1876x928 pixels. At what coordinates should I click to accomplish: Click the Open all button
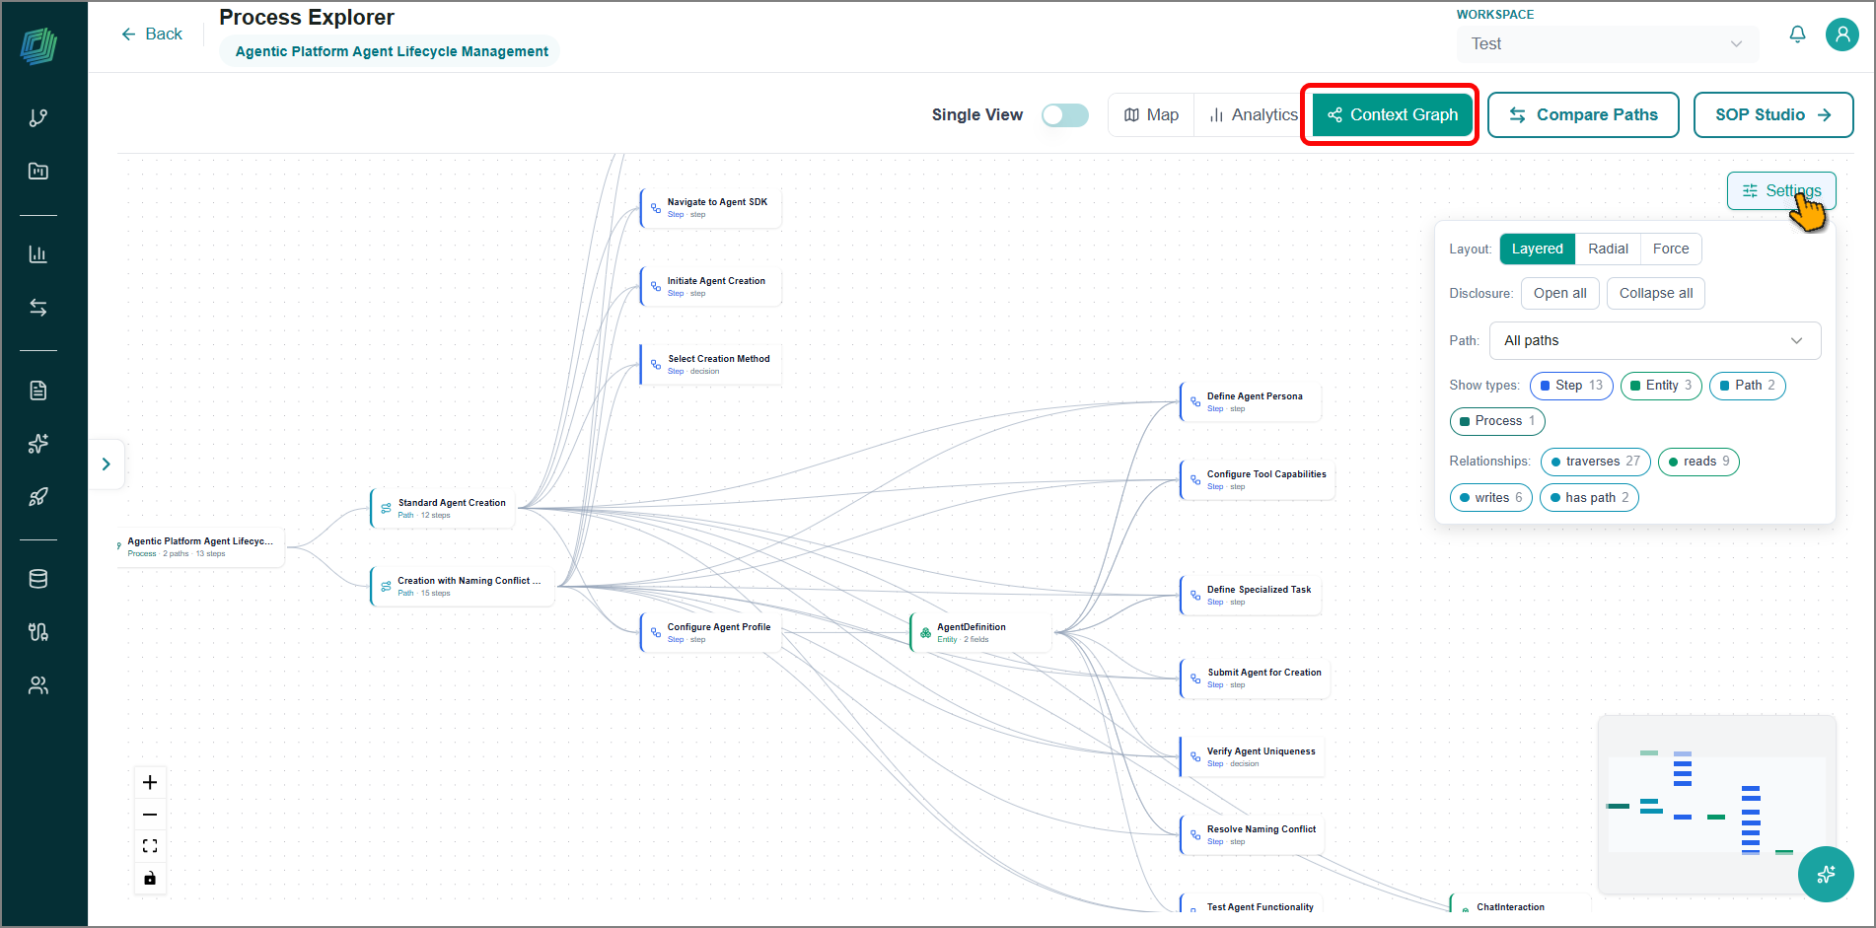tap(1559, 294)
